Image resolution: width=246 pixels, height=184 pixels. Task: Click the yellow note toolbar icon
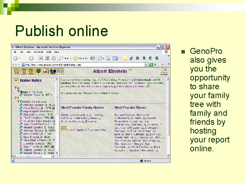click(125, 59)
